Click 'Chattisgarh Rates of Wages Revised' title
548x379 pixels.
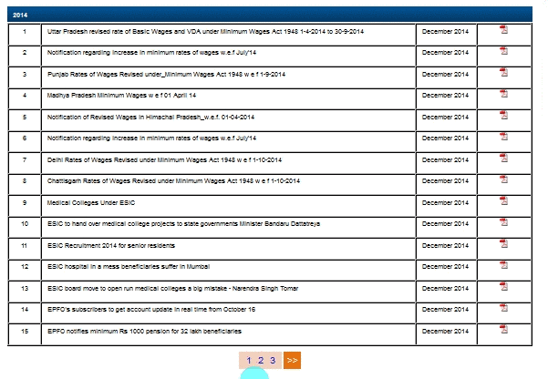coord(173,181)
